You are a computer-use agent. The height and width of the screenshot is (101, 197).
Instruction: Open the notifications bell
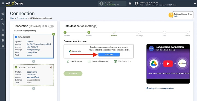pos(130,4)
